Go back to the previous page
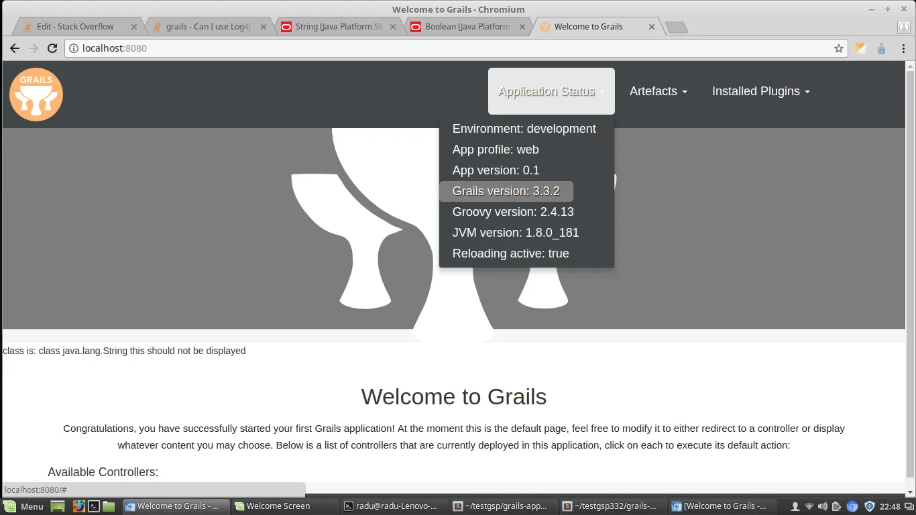Screen dimensions: 916x515 pos(15,48)
